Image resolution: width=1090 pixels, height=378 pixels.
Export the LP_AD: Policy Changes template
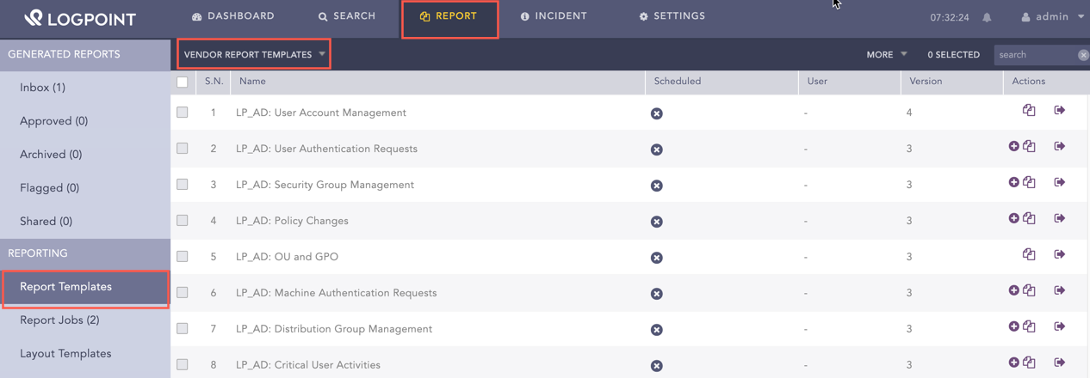click(1060, 218)
